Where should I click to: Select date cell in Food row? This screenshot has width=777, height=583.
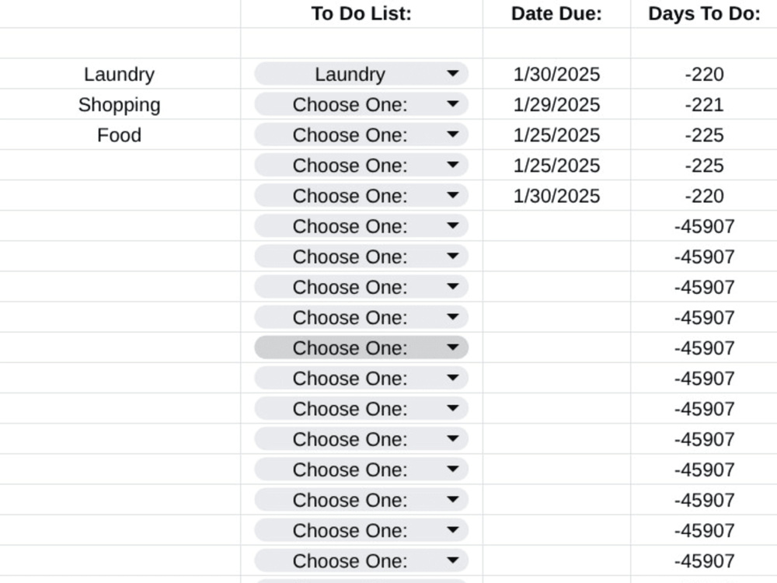click(x=556, y=134)
